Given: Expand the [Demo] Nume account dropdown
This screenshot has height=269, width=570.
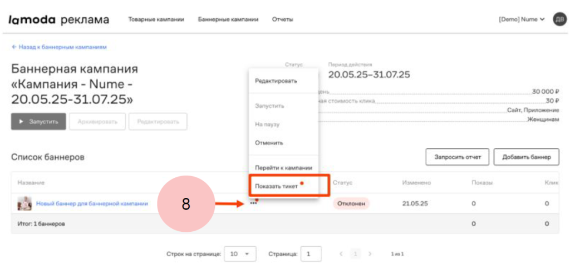Looking at the screenshot, I should tap(522, 19).
